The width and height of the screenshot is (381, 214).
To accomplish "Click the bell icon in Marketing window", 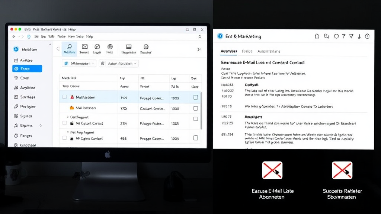I will pyautogui.click(x=317, y=36).
